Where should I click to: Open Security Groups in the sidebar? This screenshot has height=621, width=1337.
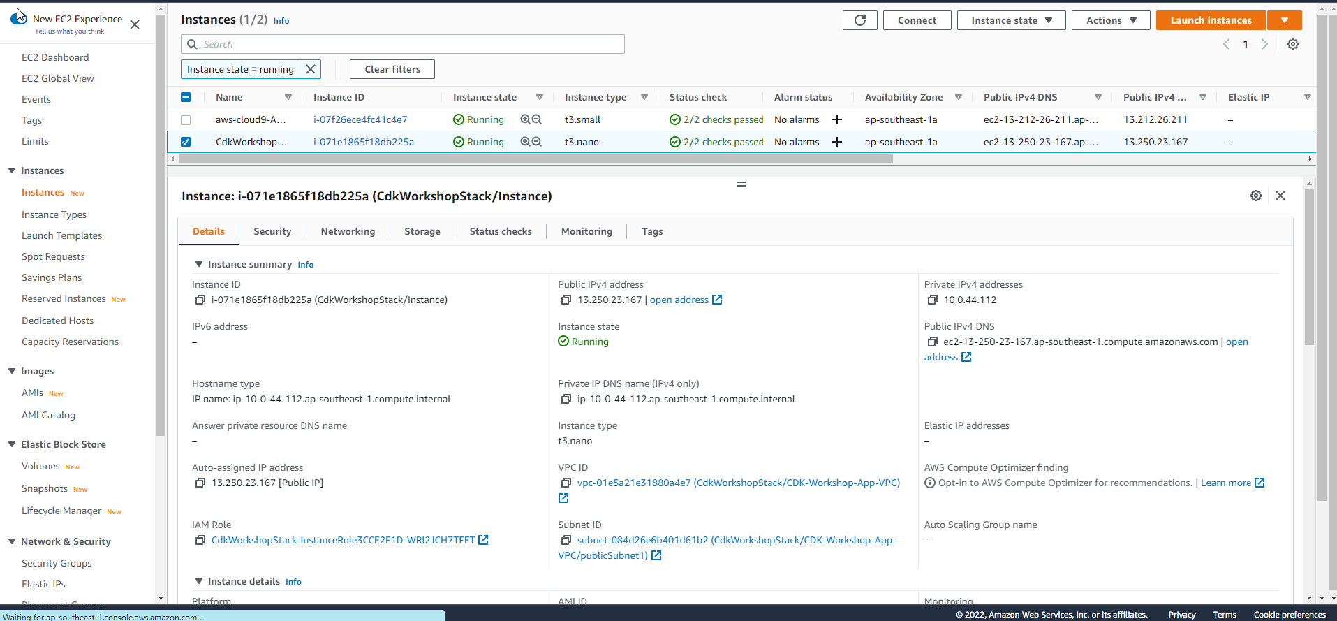(57, 563)
